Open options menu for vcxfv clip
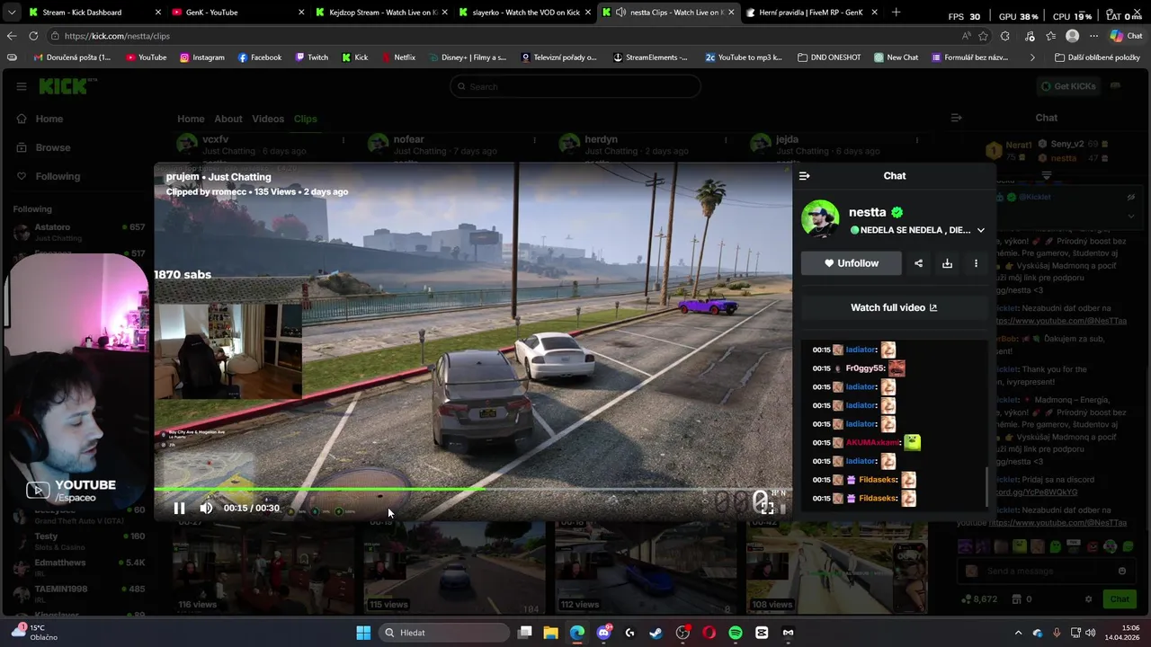The image size is (1151, 647). 343,140
